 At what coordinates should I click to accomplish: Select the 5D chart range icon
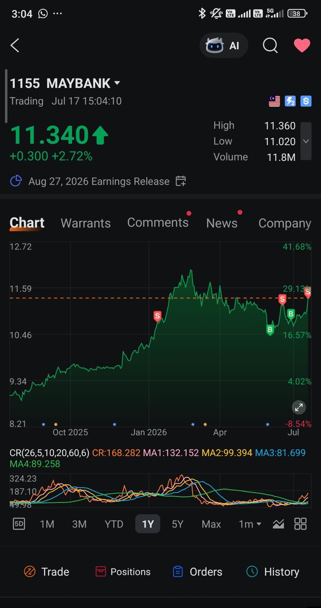(19, 524)
